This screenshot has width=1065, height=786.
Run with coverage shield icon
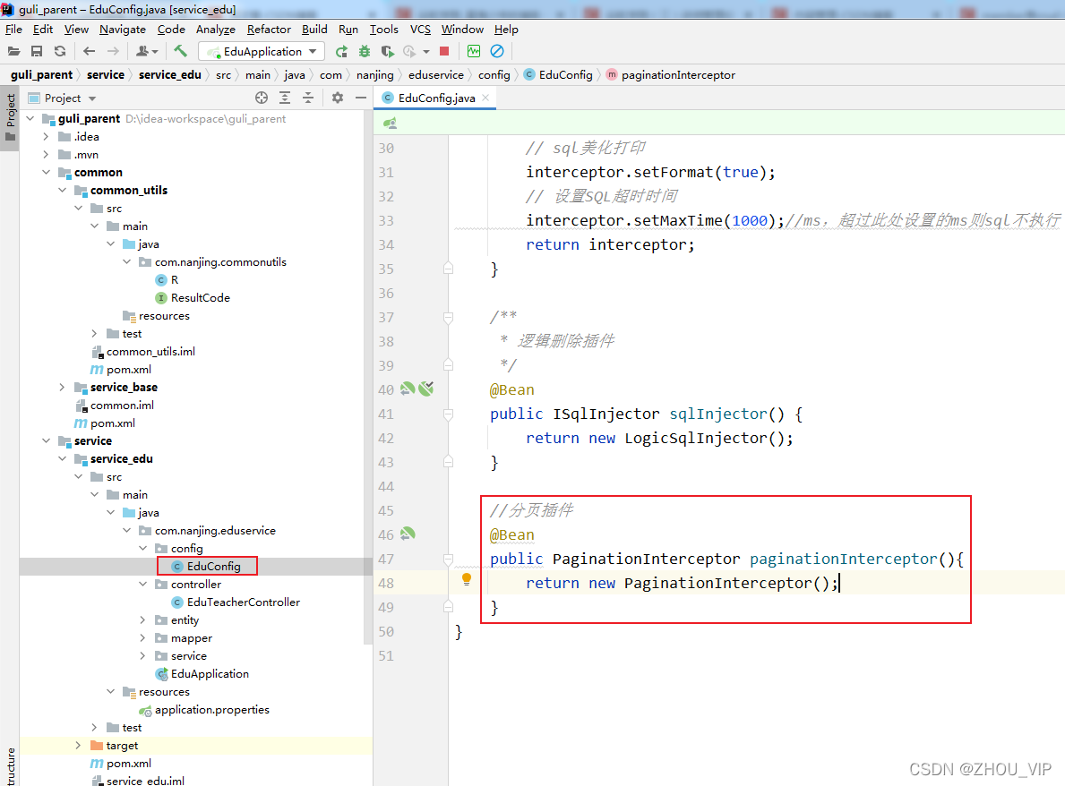point(387,51)
